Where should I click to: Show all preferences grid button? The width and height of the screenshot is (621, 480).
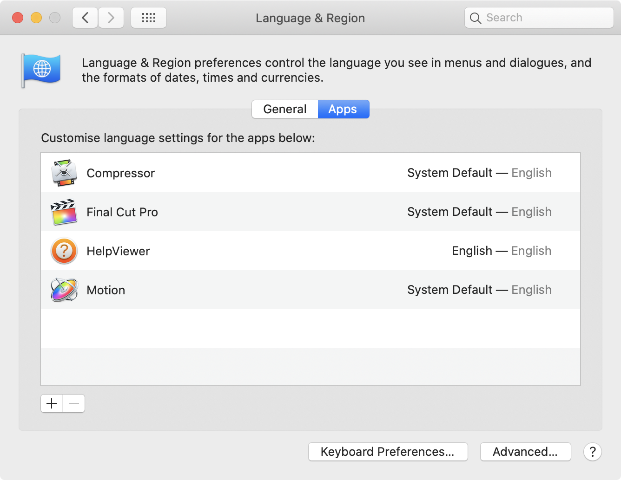(x=149, y=18)
